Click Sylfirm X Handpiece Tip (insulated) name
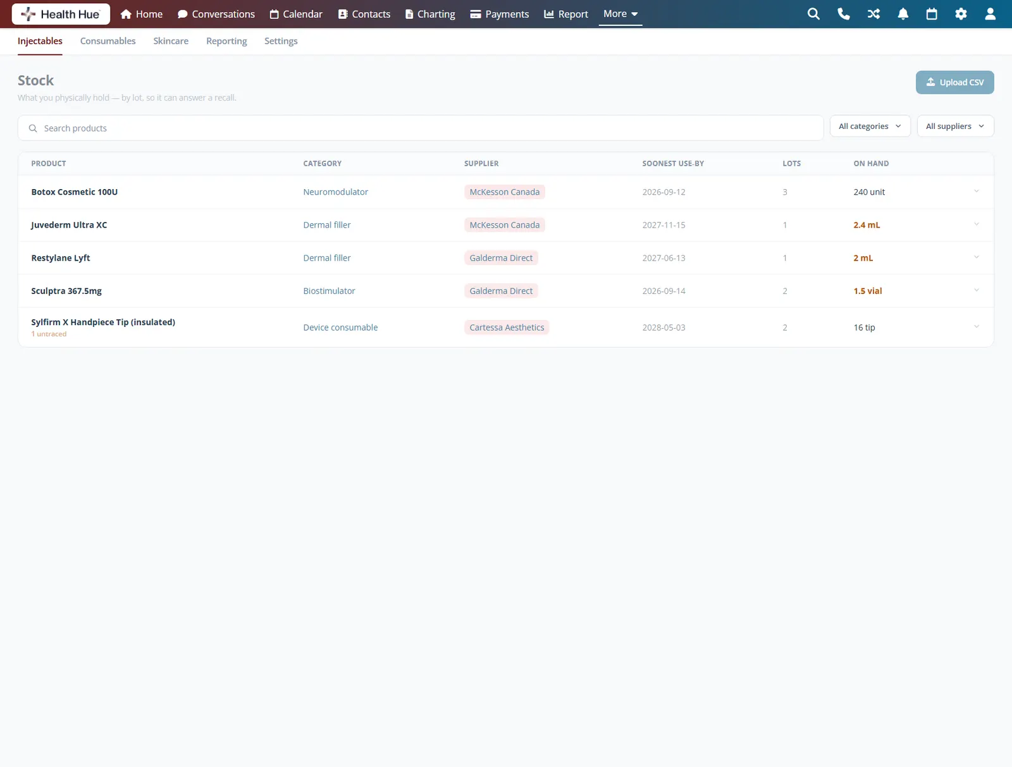The image size is (1012, 767). point(103,322)
